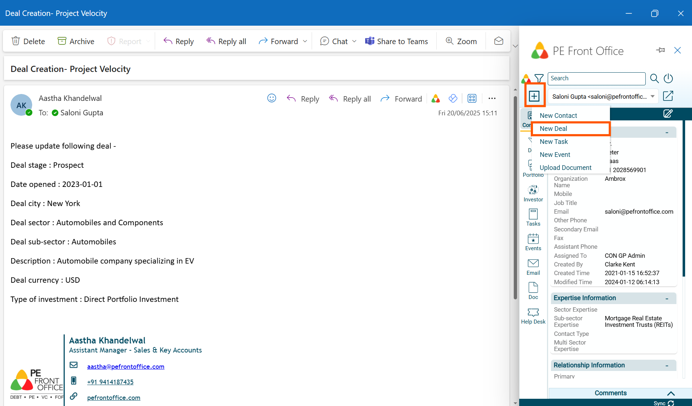This screenshot has width=692, height=406.
Task: Select New Deal from the menu
Action: click(553, 129)
